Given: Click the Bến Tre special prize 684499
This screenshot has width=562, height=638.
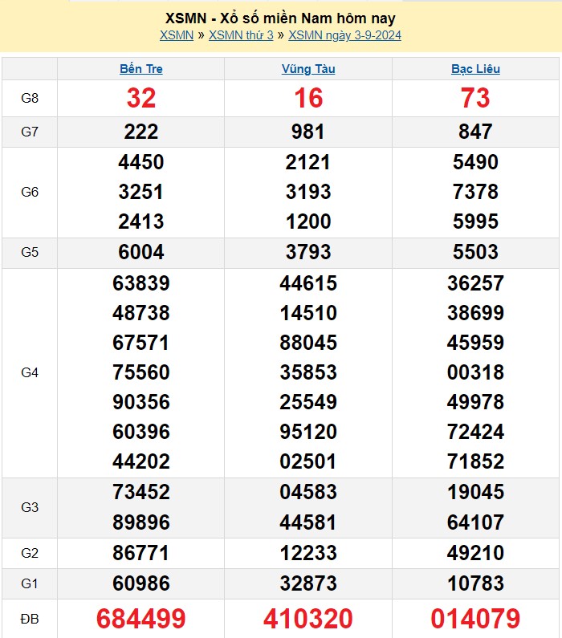Looking at the screenshot, I should pyautogui.click(x=141, y=619).
